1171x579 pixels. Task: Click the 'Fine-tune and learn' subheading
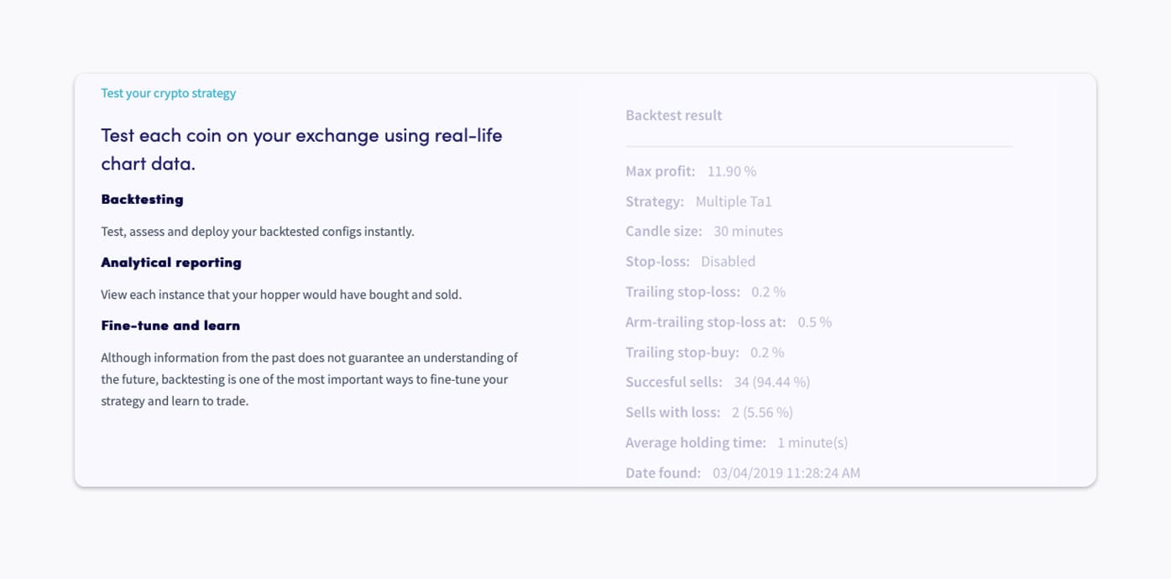170,326
